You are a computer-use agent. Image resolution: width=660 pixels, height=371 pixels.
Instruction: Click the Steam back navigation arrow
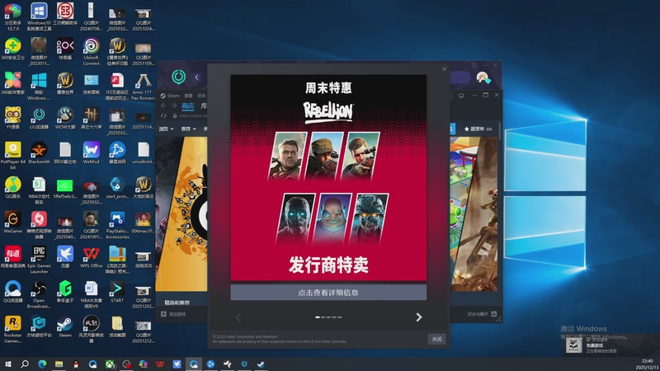coord(163,106)
